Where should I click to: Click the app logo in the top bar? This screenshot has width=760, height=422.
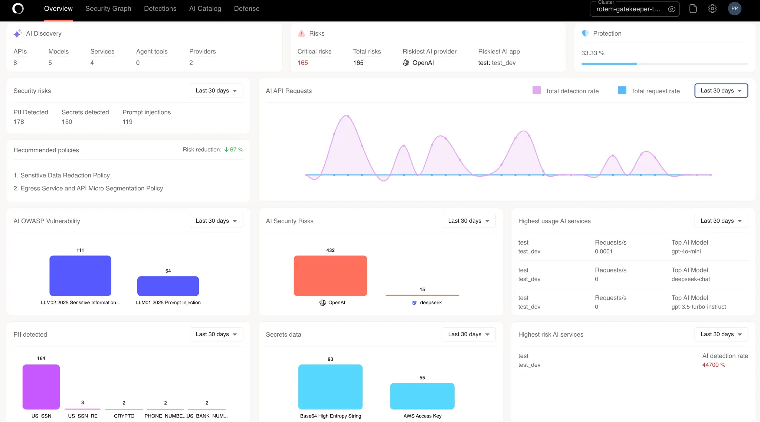[x=18, y=9]
